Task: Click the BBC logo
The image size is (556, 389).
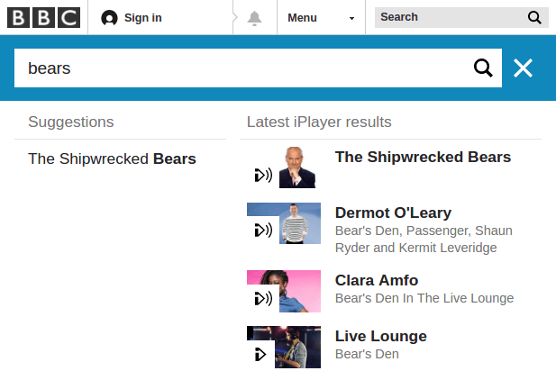Action: point(43,18)
